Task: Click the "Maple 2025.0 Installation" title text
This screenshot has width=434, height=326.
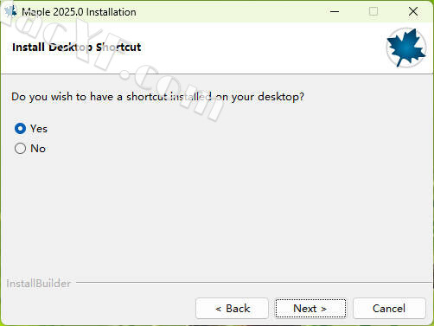Action: click(x=79, y=12)
